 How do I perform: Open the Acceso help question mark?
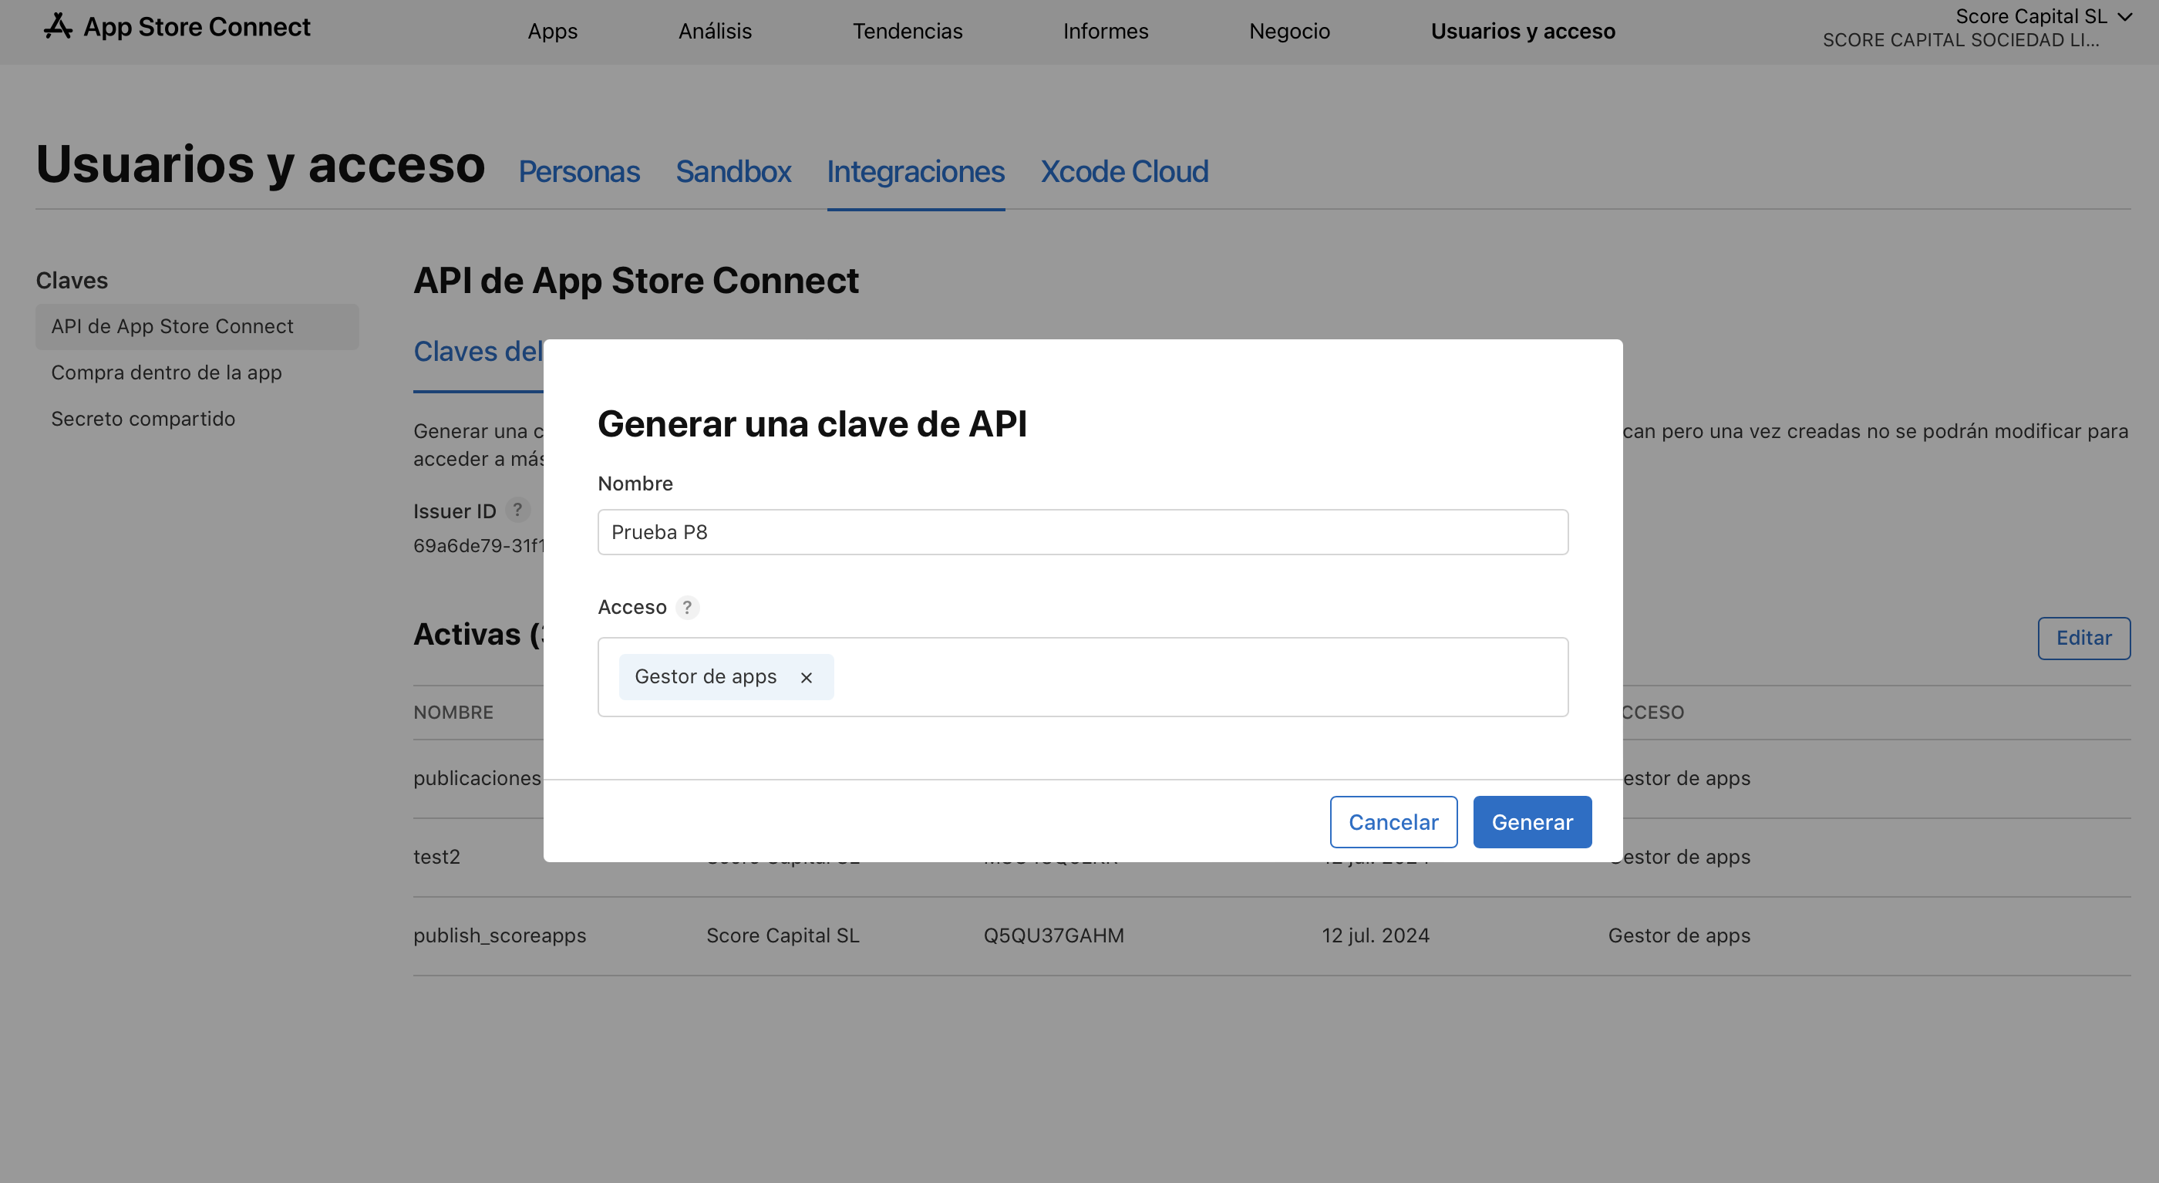[x=687, y=607]
